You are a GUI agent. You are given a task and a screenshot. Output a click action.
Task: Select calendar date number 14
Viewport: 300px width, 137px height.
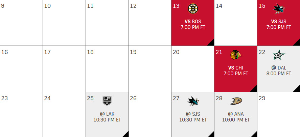pyautogui.click(x=219, y=6)
